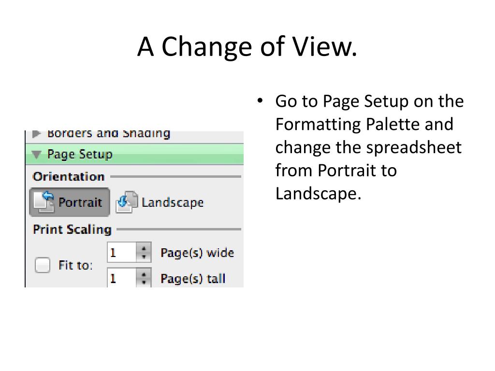Image resolution: width=495 pixels, height=371 pixels.
Task: Enable the Fit to checkbox
Action: [x=43, y=265]
